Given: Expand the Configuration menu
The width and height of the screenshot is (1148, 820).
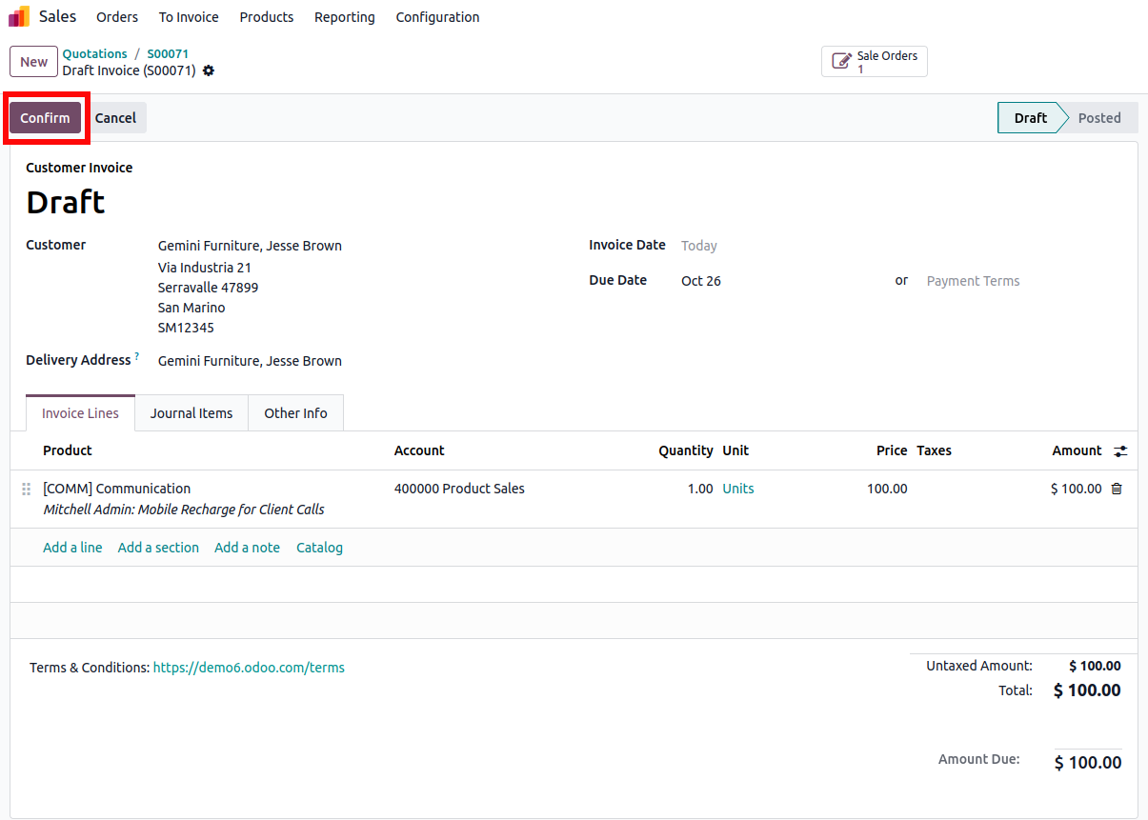Looking at the screenshot, I should pyautogui.click(x=437, y=17).
